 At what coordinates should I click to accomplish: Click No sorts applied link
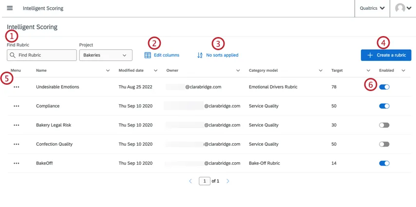218,55
